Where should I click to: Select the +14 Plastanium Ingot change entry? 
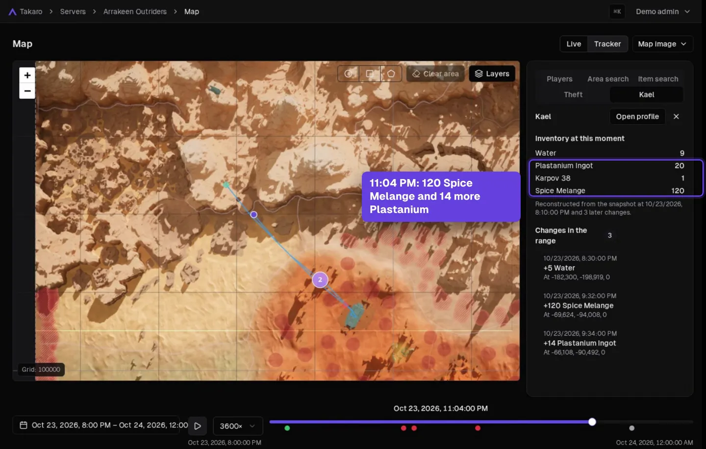coord(609,343)
